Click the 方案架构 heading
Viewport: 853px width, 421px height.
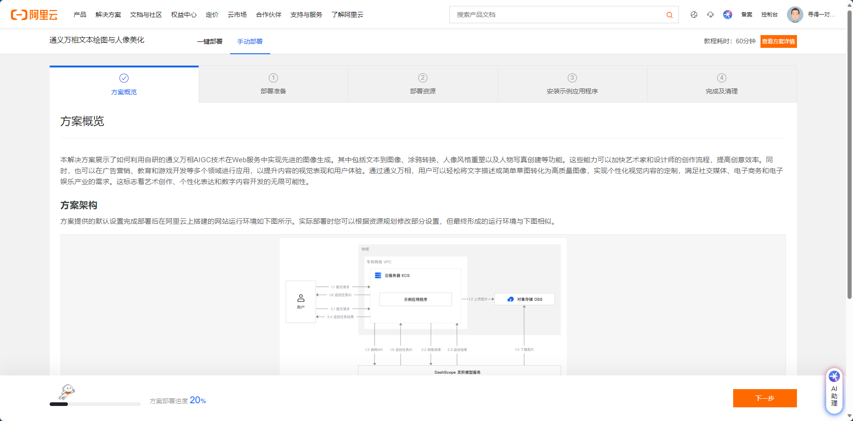coord(79,205)
